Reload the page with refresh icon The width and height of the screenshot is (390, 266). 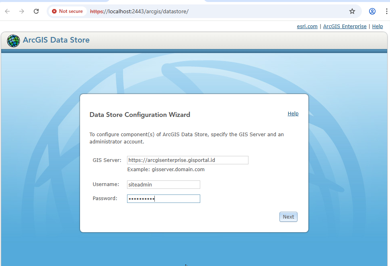click(x=36, y=11)
